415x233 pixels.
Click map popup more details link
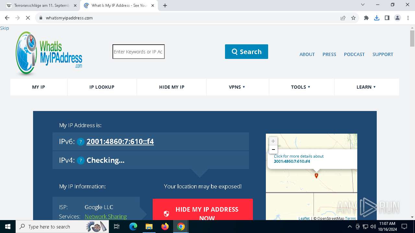(299, 159)
